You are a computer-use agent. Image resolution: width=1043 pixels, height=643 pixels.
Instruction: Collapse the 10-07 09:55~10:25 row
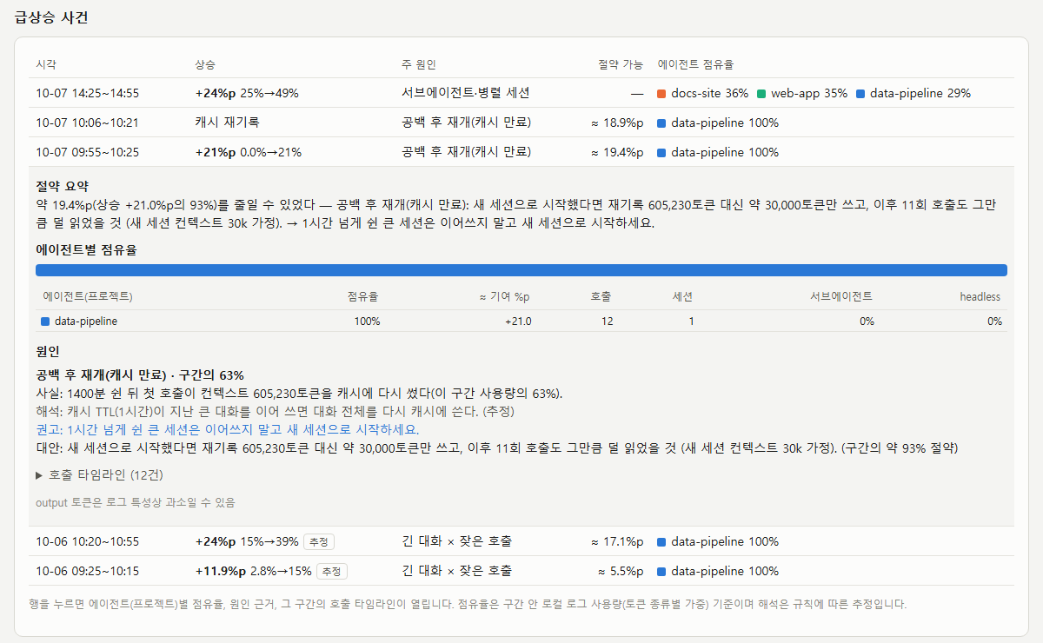pos(521,152)
